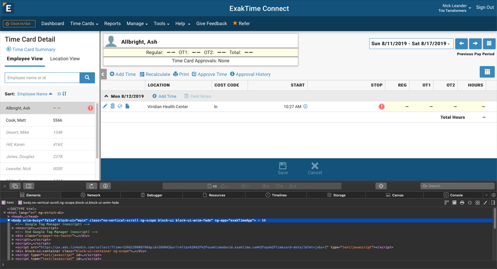497x269 pixels.
Task: Click the document note icon on record
Action: point(127,107)
